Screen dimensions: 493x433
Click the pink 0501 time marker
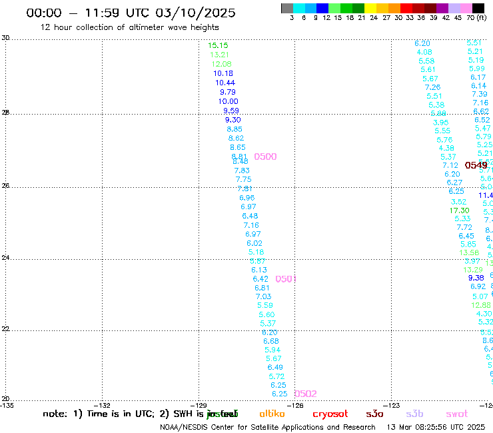pos(286,279)
